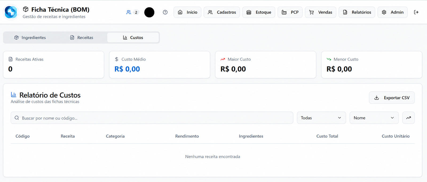
Task: Click the Rendimento column header
Action: coord(187,136)
